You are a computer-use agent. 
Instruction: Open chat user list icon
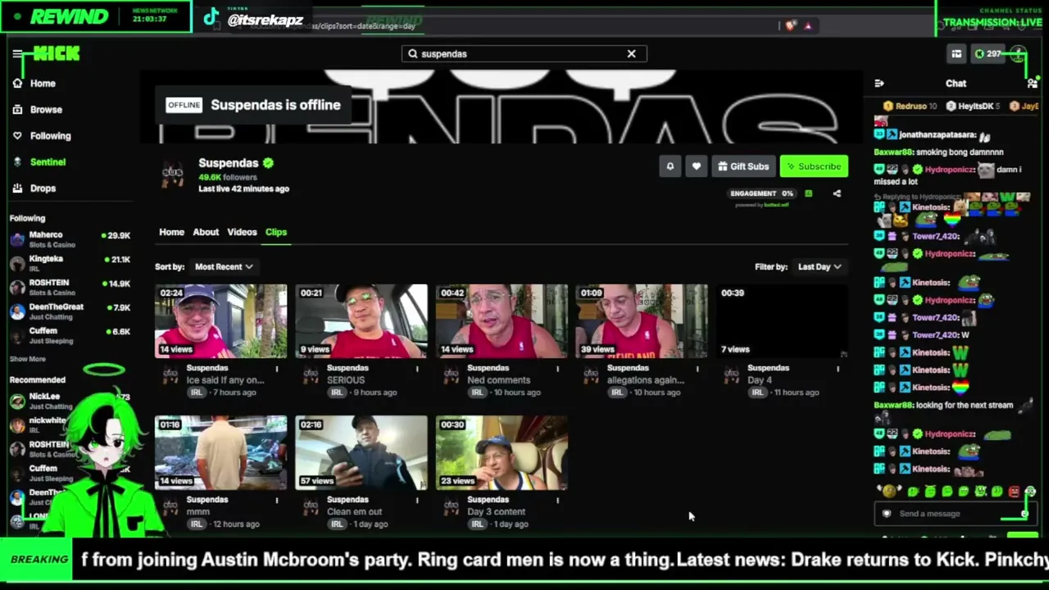pyautogui.click(x=1032, y=84)
